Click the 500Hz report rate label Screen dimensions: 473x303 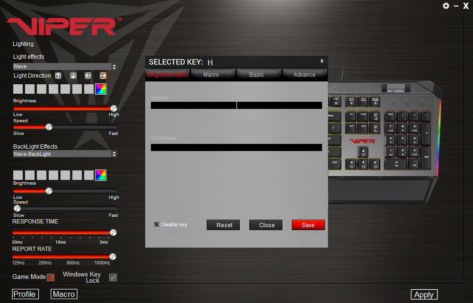pos(73,263)
